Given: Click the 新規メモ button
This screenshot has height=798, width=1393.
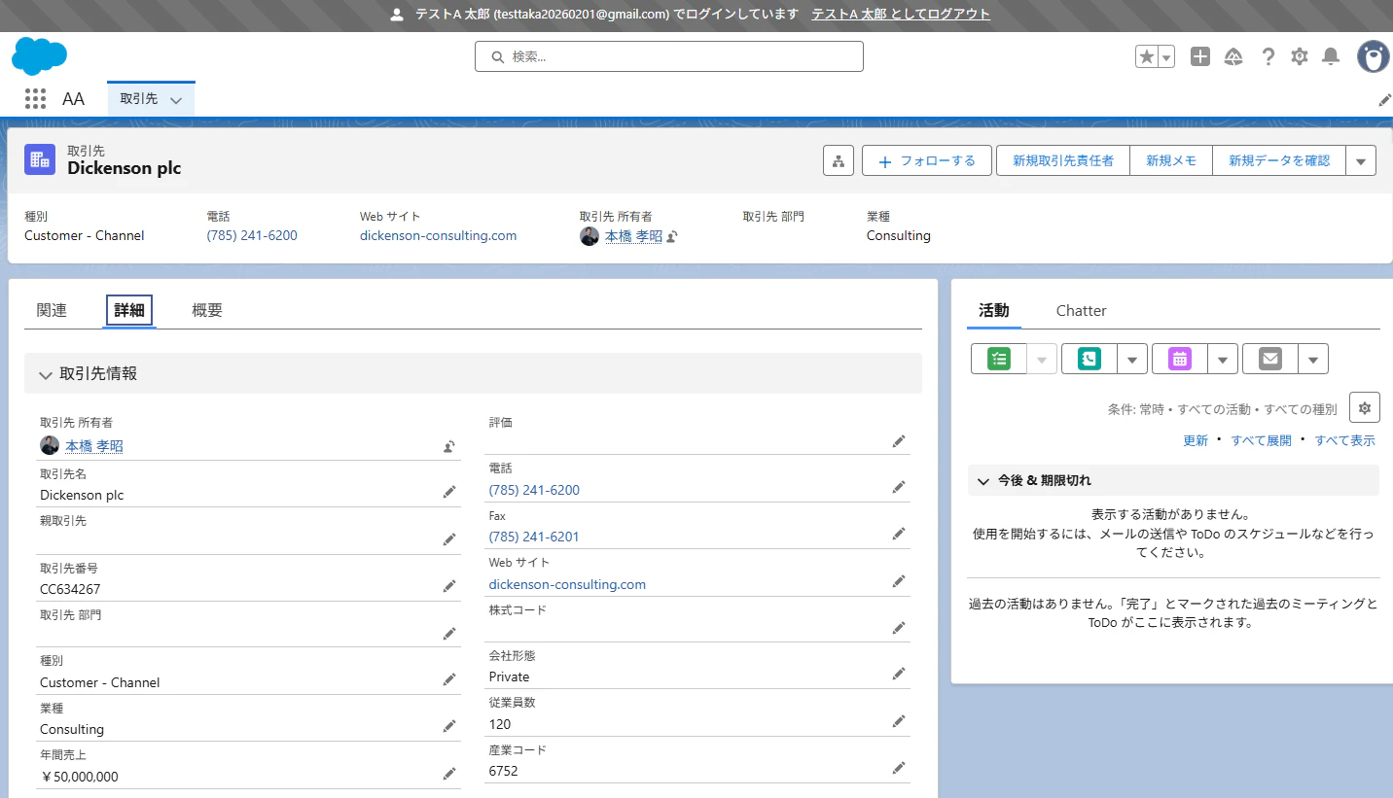Looking at the screenshot, I should pos(1171,161).
